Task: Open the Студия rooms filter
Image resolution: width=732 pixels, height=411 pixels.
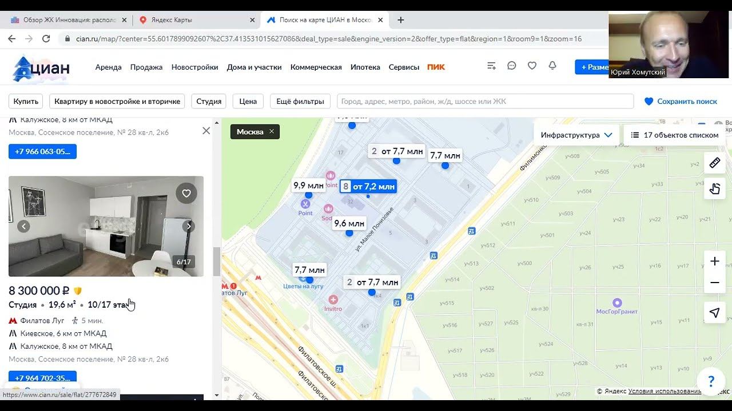Action: point(209,101)
